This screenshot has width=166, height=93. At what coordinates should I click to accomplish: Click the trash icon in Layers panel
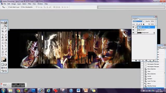click(153, 60)
